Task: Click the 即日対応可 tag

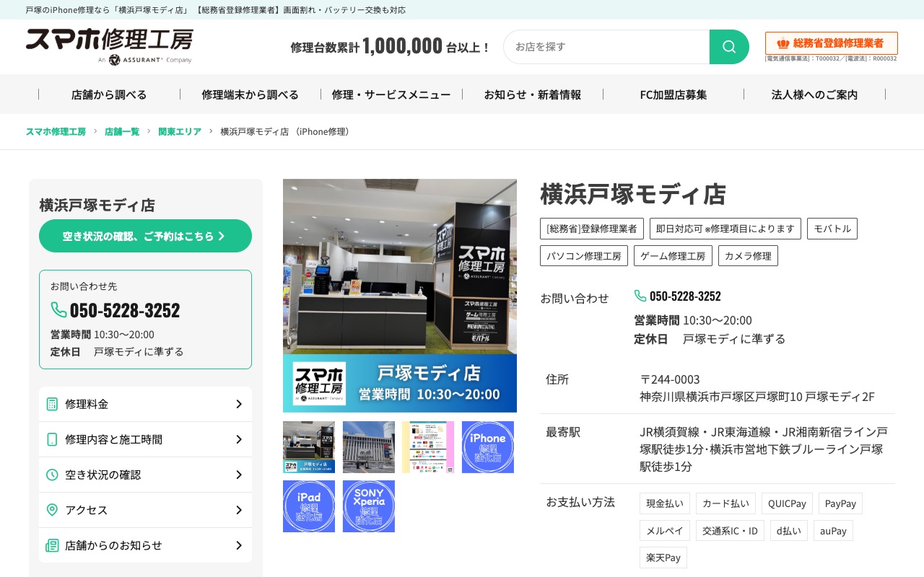Action: (x=725, y=229)
